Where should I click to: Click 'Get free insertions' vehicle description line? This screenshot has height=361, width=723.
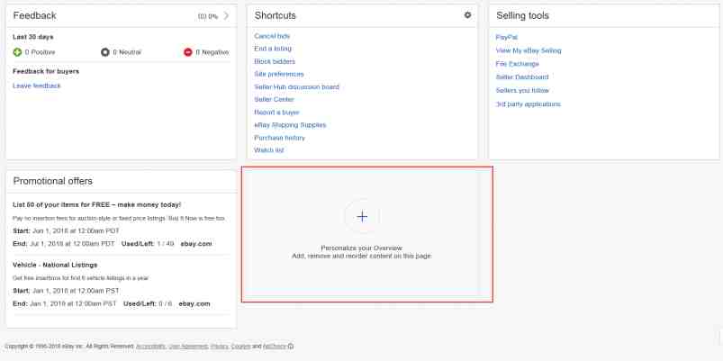81,278
